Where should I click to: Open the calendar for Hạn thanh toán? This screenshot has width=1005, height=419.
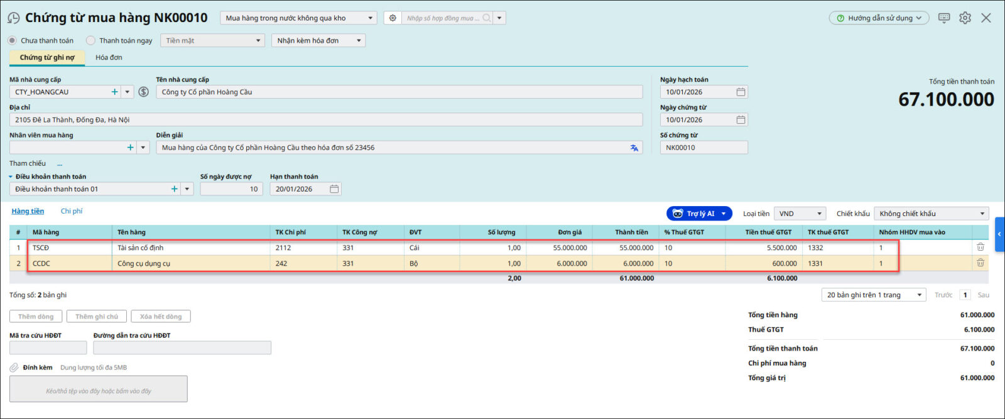click(x=334, y=189)
